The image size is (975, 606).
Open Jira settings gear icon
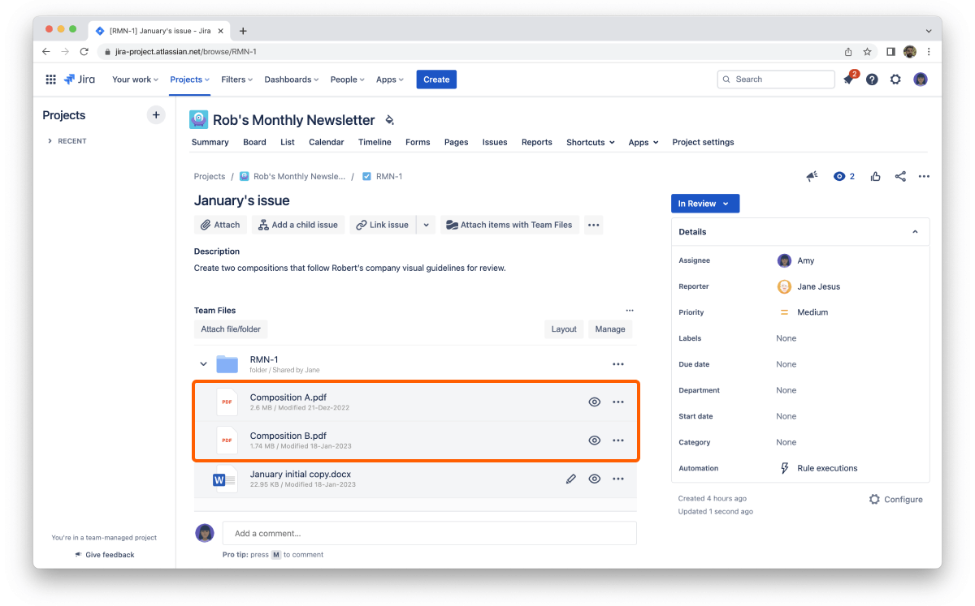click(x=895, y=80)
